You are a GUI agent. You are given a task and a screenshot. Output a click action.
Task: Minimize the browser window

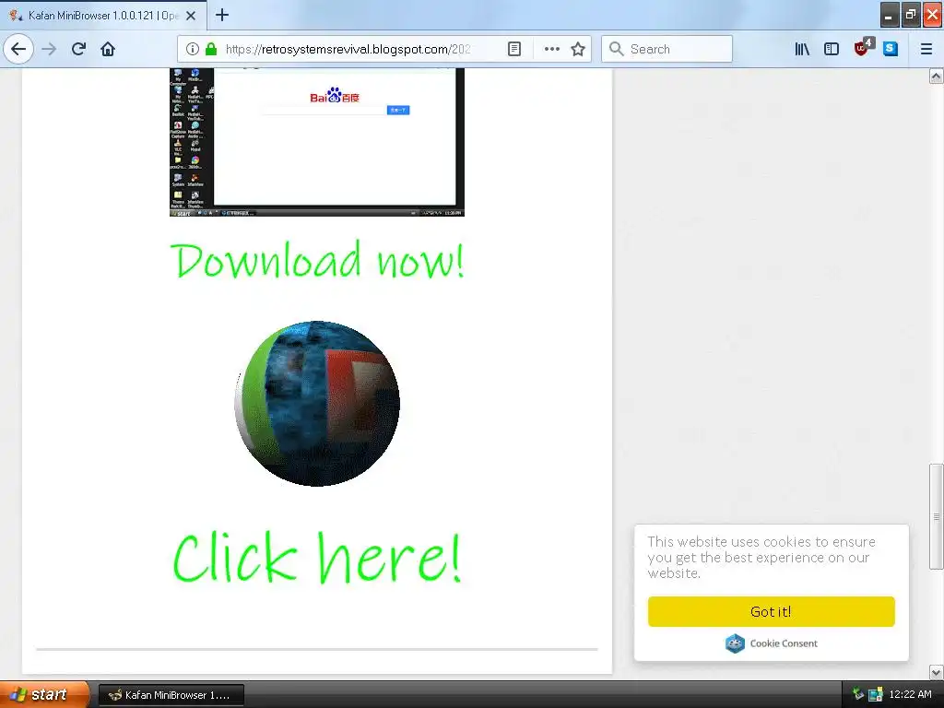tap(890, 15)
